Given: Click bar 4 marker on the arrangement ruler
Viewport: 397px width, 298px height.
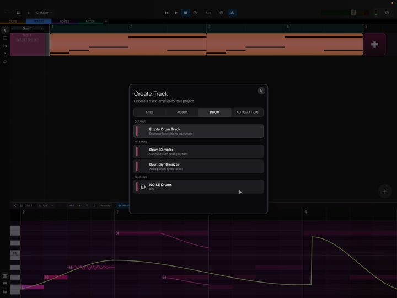Looking at the screenshot, I should pyautogui.click(x=288, y=26).
